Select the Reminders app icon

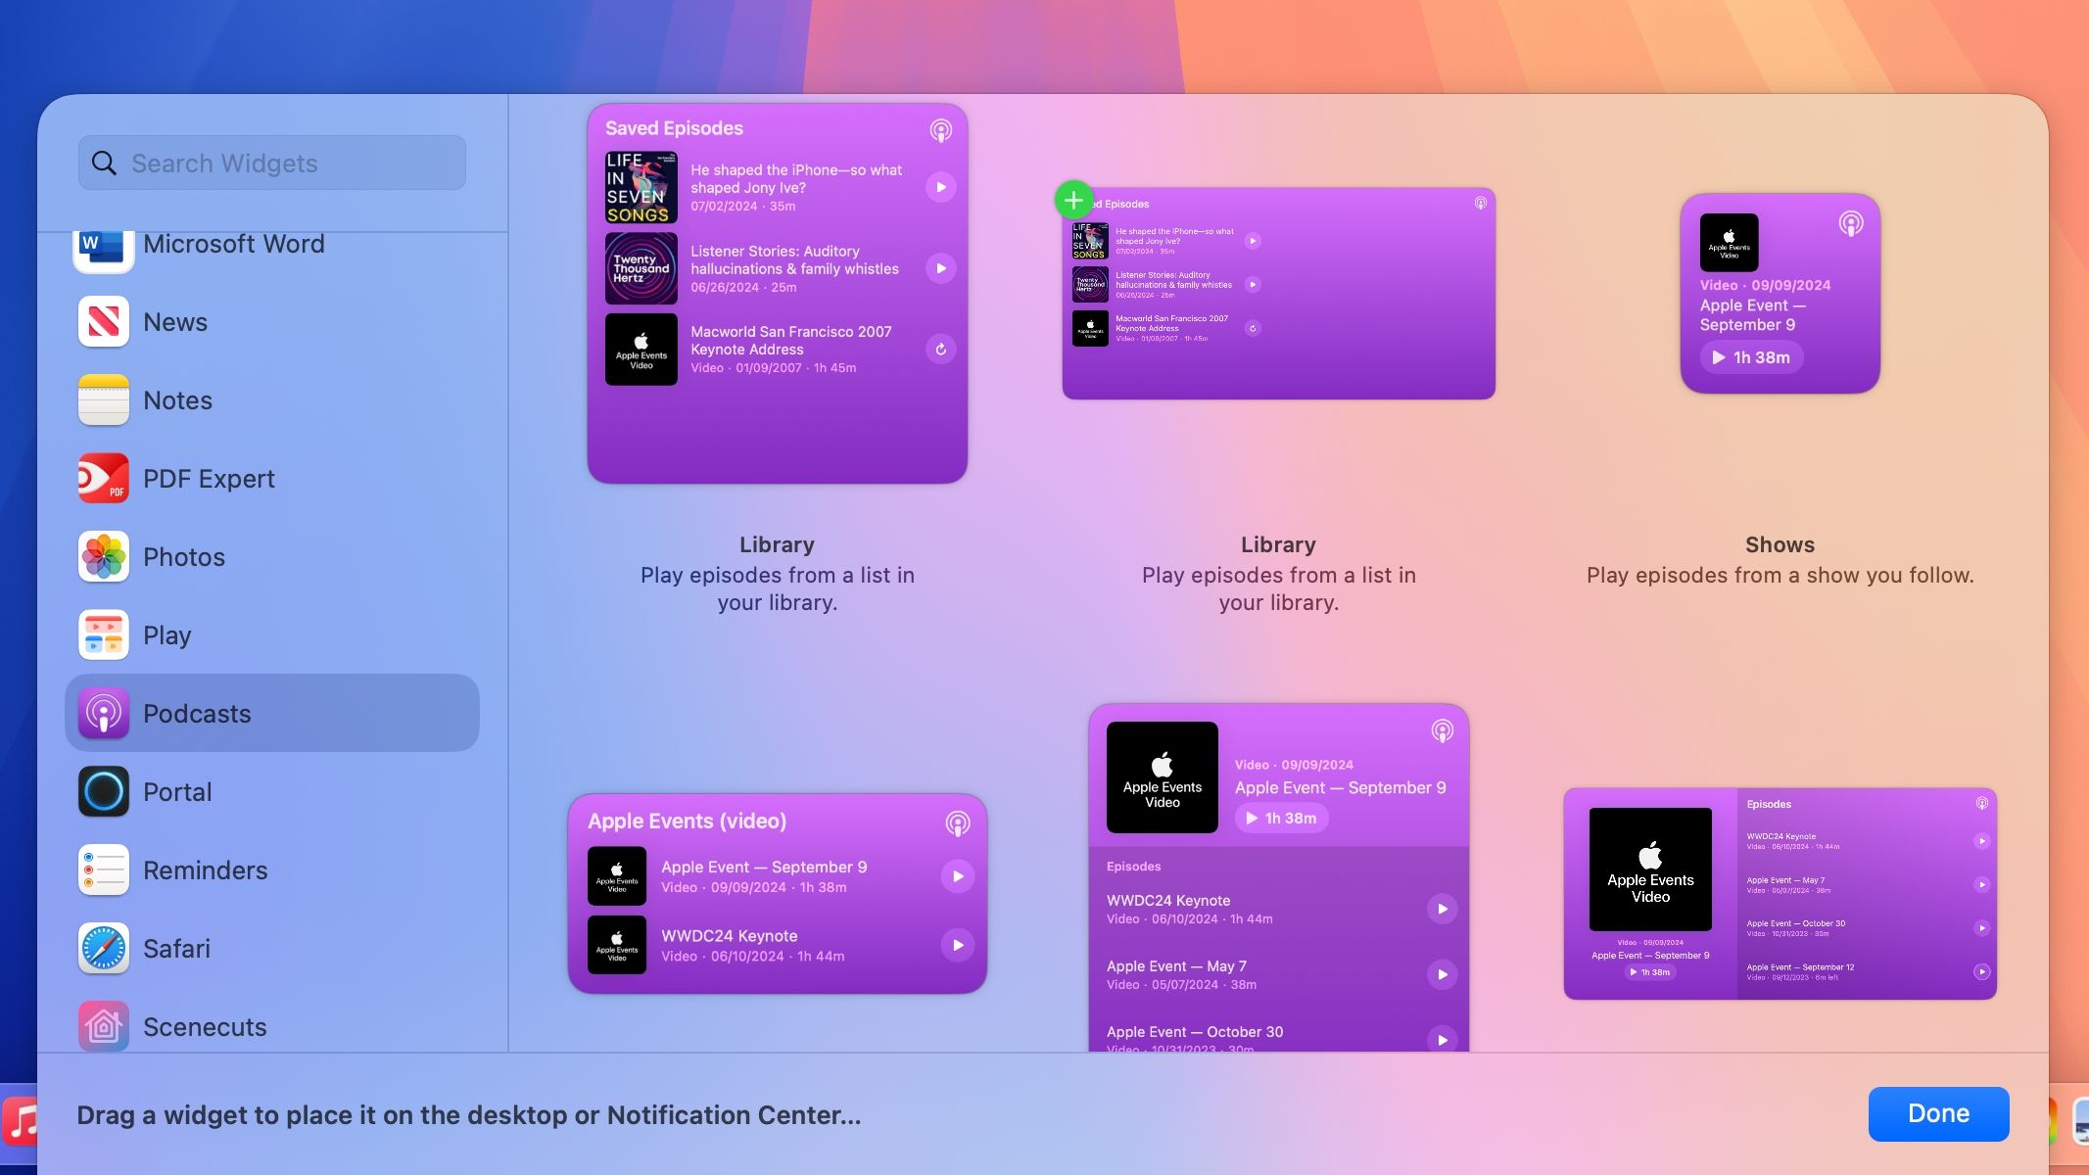pos(103,869)
